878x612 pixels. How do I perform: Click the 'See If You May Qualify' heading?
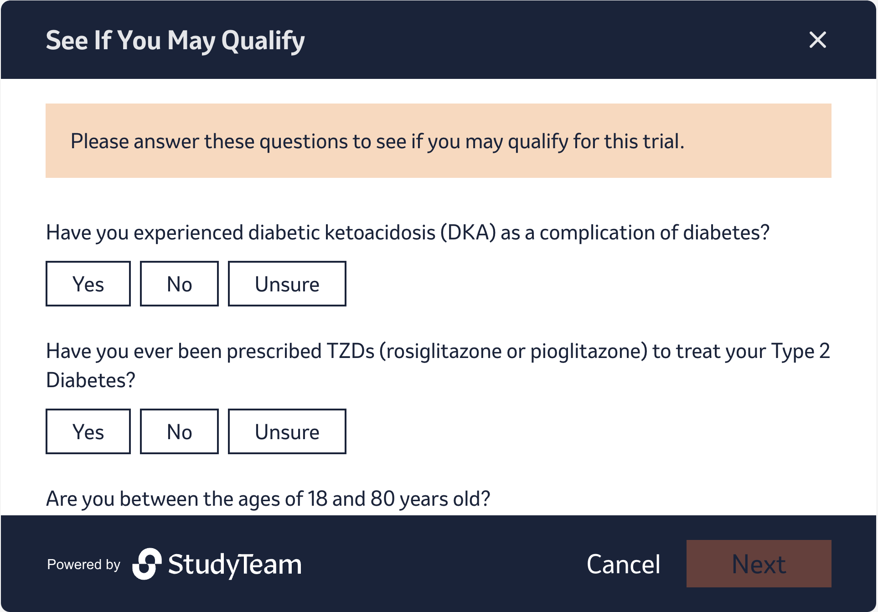pos(175,40)
